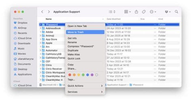Apply the yellow tag color
The width and height of the screenshot is (192, 101).
tap(79, 75)
